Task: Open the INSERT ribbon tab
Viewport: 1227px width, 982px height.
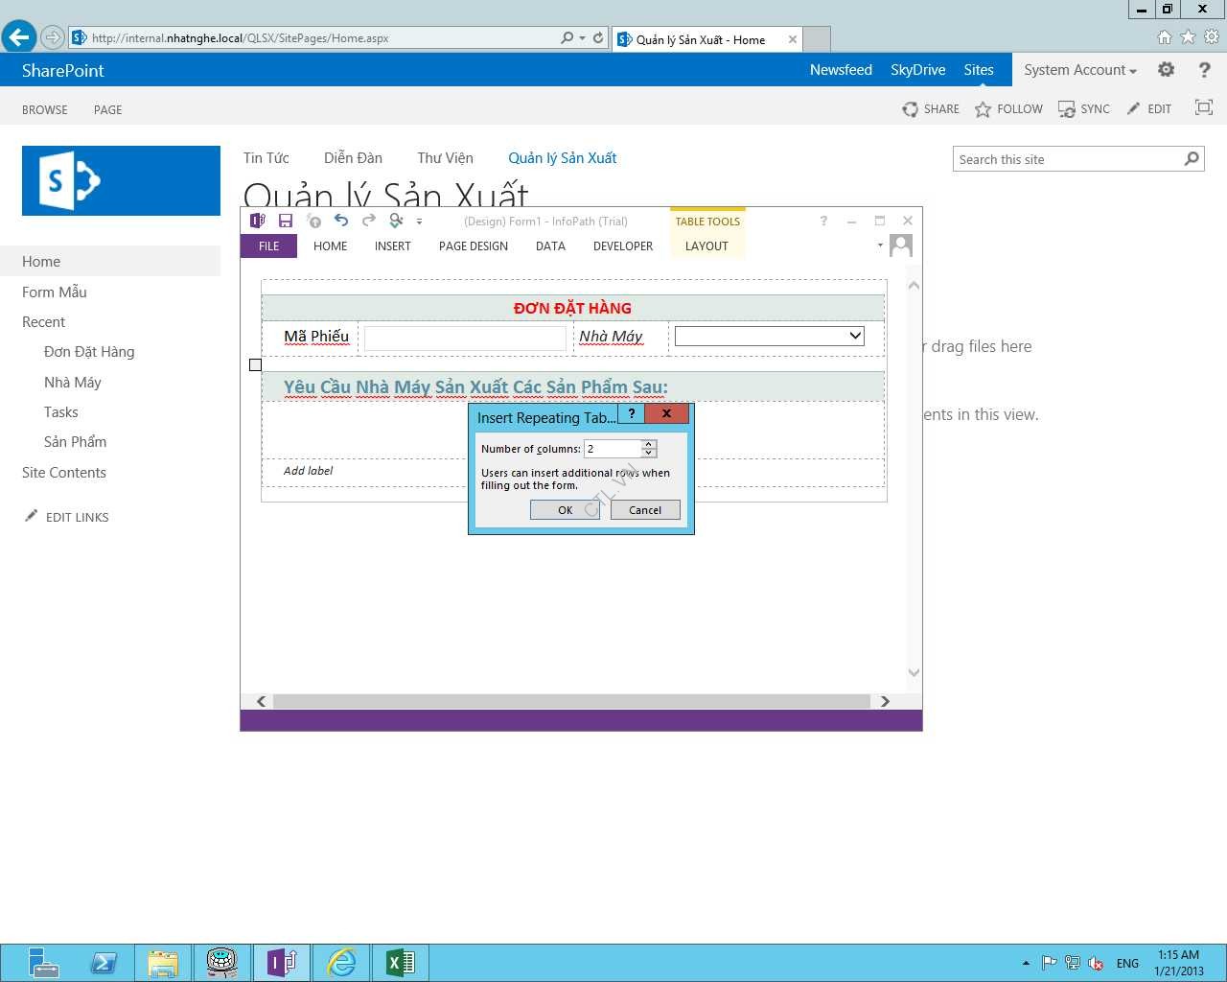Action: (x=392, y=246)
